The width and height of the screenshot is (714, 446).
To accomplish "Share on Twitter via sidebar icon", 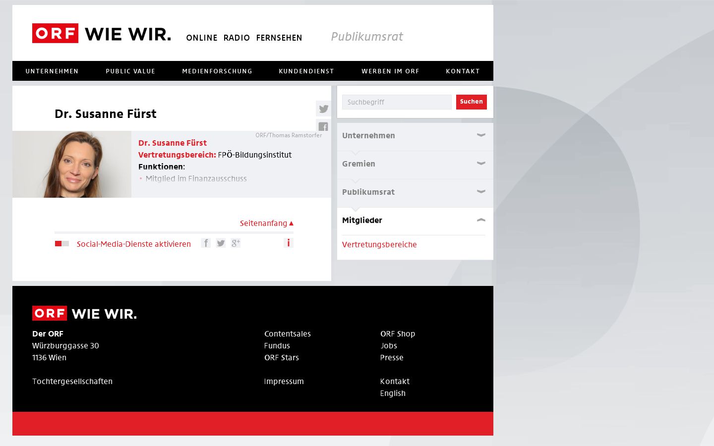I will [x=323, y=109].
